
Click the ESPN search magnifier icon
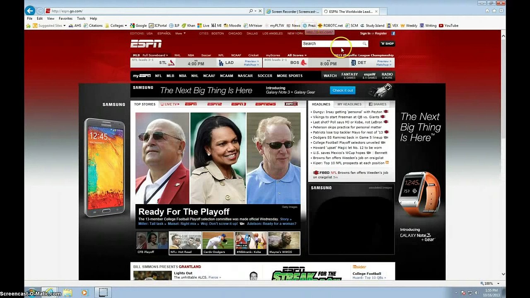[x=364, y=43]
